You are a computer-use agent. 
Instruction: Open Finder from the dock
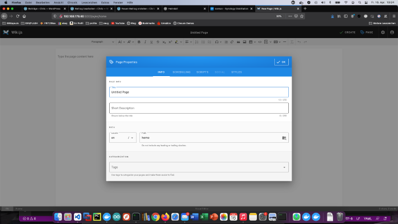(x=58, y=217)
